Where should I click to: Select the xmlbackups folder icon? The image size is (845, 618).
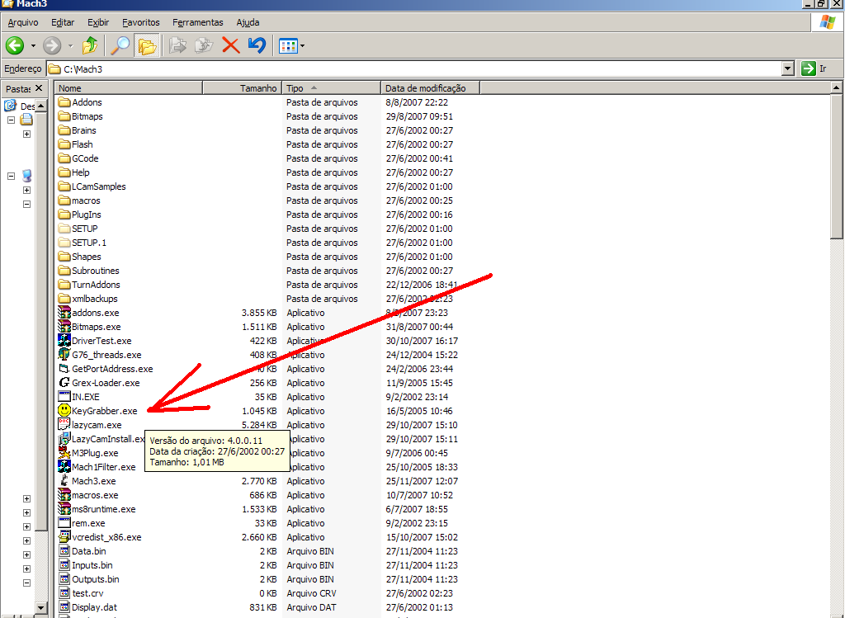pos(64,299)
